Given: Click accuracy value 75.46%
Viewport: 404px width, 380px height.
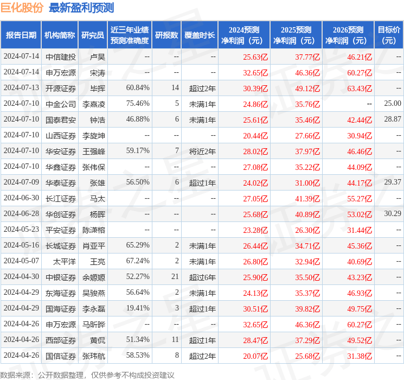Looking at the screenshot, I should 138,104.
